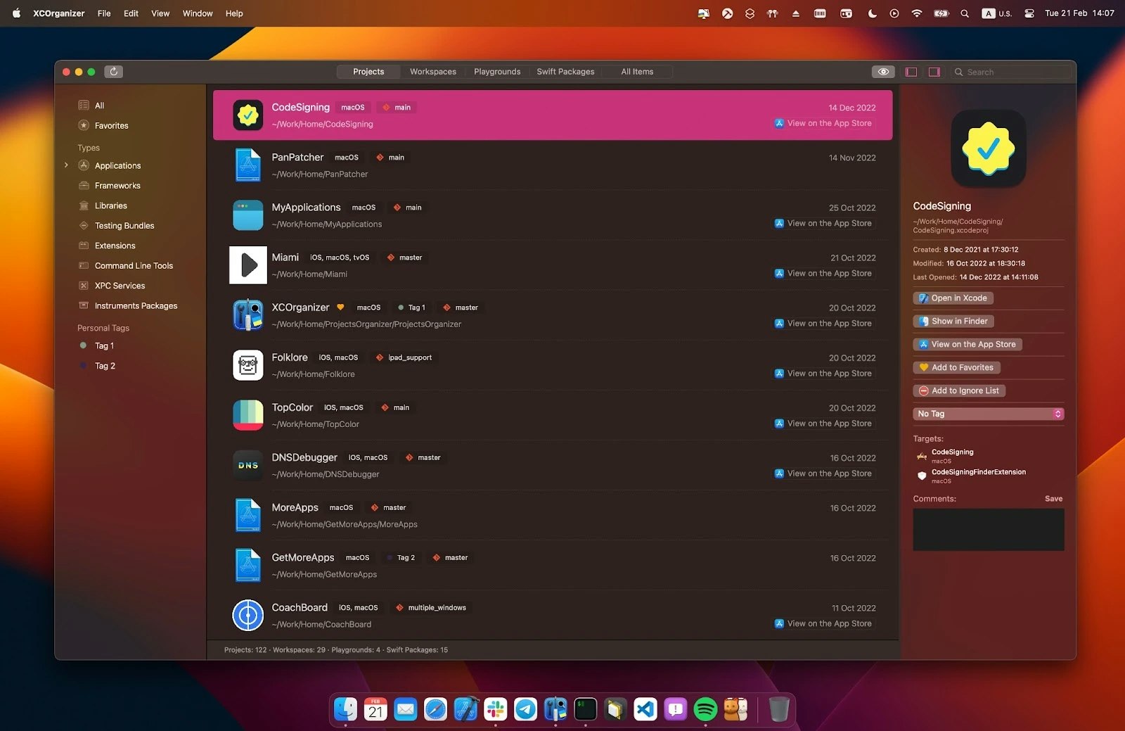The image size is (1125, 731).
Task: Click the PanPatcher project icon
Action: click(248, 165)
